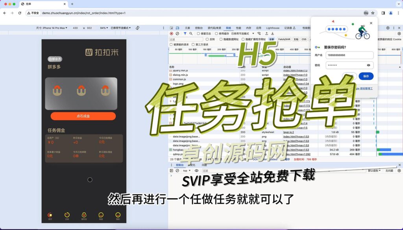This screenshot has width=403, height=230.
Task: Click the import HAR upload arrow icon
Action: 266,34
